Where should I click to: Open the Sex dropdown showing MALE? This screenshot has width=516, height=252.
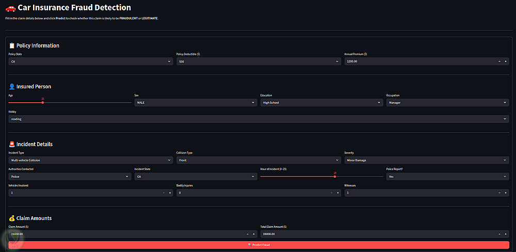tap(196, 102)
